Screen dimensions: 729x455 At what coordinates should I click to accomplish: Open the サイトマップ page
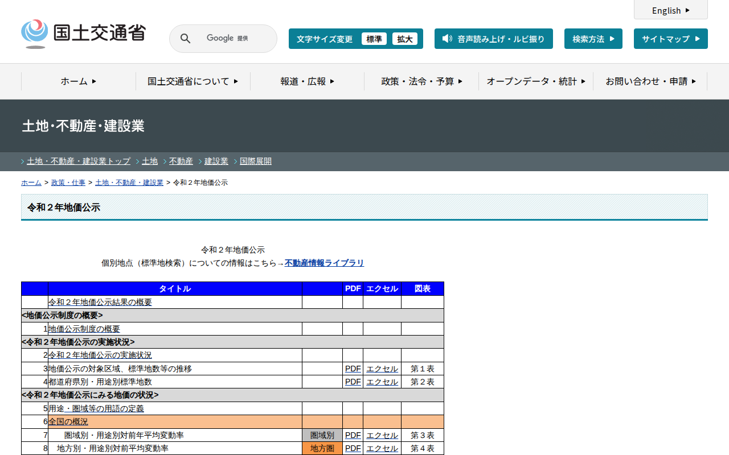(670, 39)
